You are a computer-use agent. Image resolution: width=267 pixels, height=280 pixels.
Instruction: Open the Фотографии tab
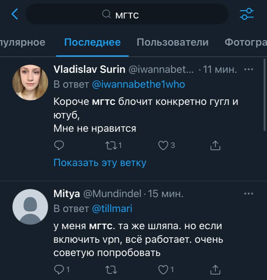pyautogui.click(x=245, y=42)
